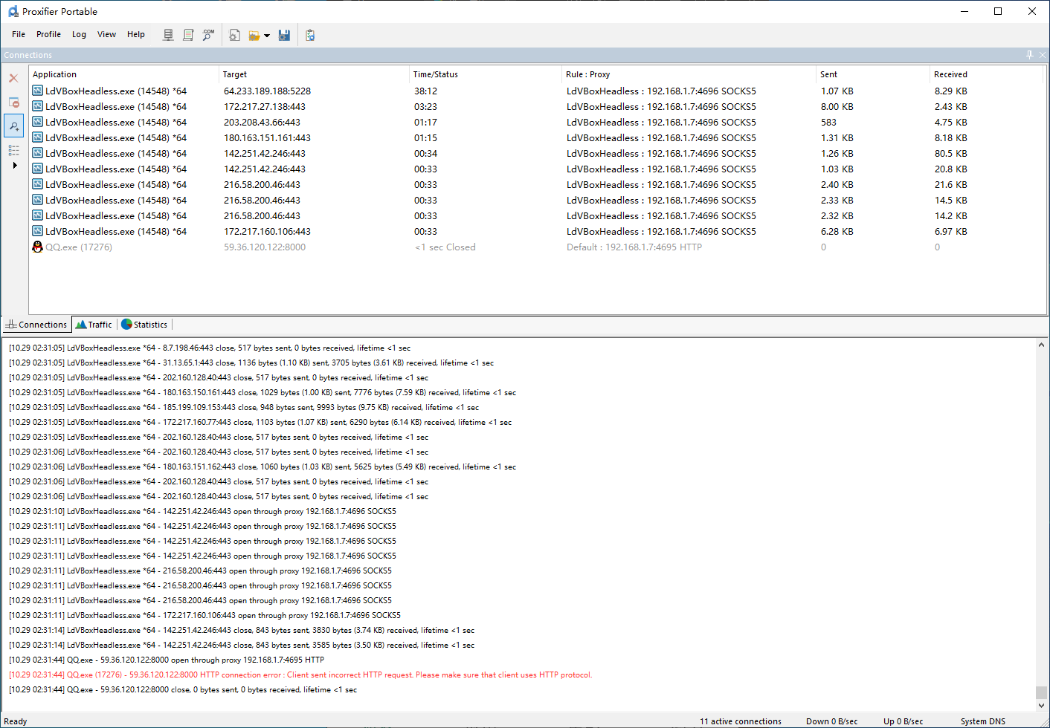Click the block connection sidebar icon
The height and width of the screenshot is (728, 1050).
click(13, 103)
